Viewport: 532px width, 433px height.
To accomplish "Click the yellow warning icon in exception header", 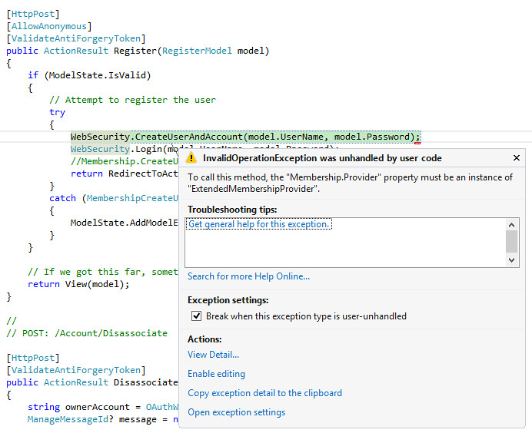I will coord(192,158).
